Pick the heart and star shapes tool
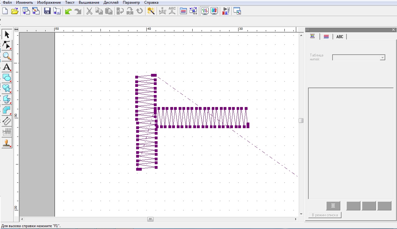This screenshot has width=397, height=229. (7, 88)
